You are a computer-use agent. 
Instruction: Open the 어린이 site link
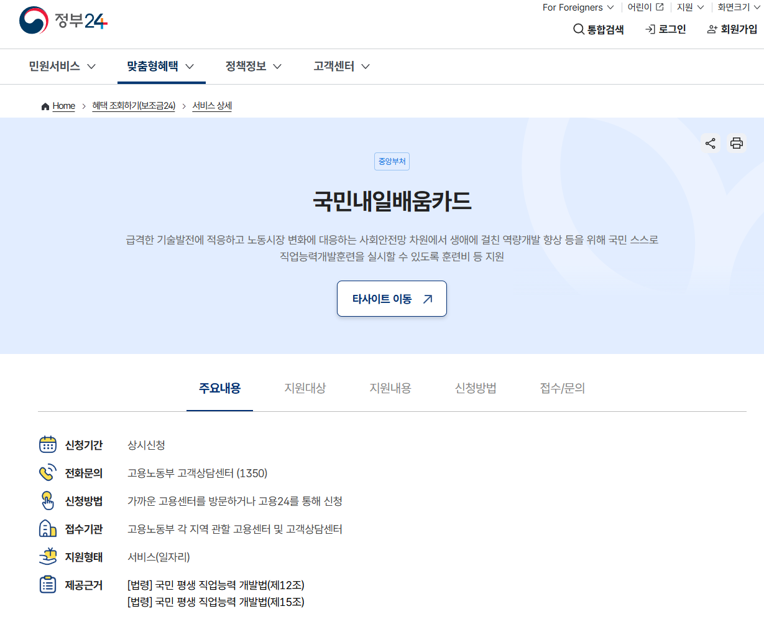645,7
